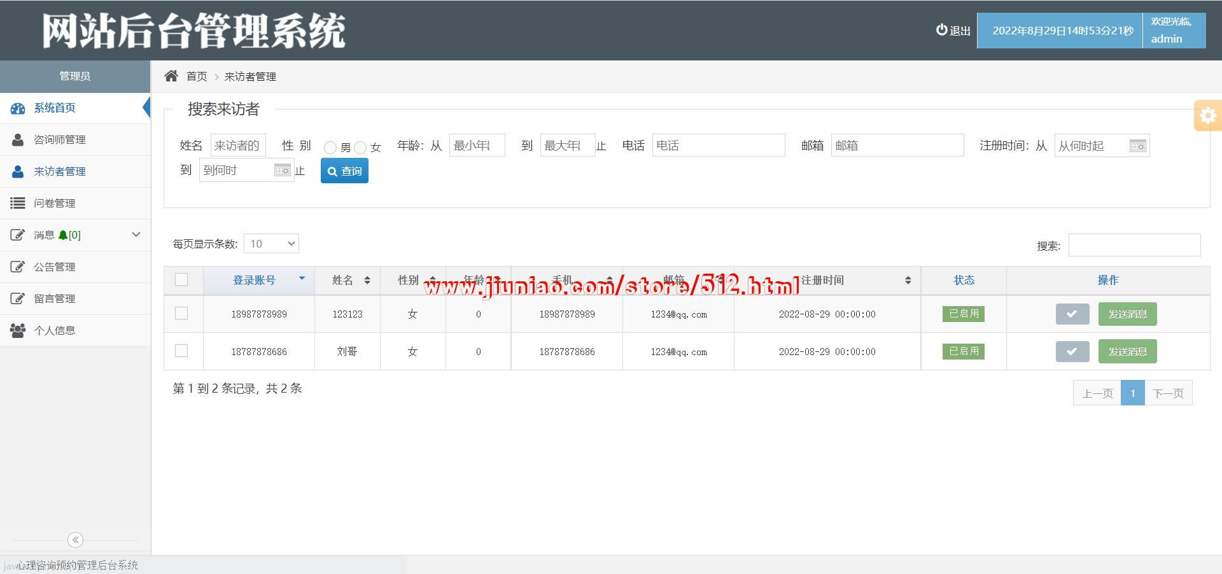Sort the table by 姓名 column
Viewport: 1222px width, 574px height.
point(348,280)
